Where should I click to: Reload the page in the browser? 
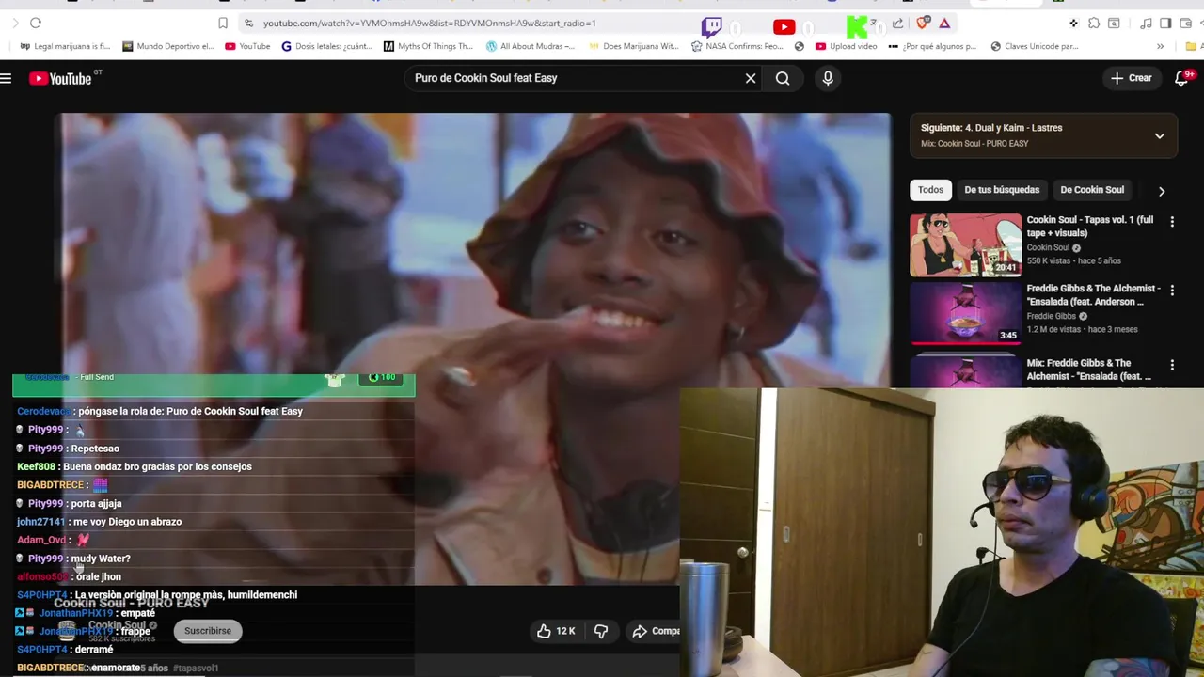(36, 23)
